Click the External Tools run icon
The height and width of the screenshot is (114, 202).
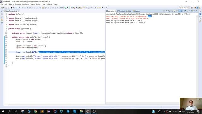point(74,8)
